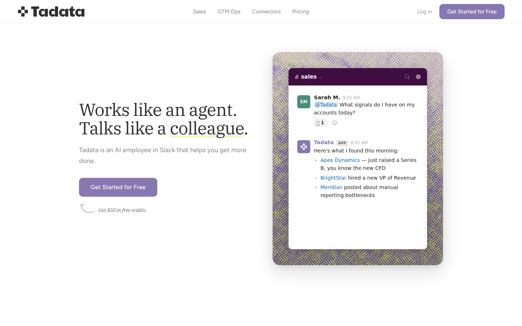
Task: Click 9:02 AM timestamp on Sarah's message
Action: (351, 98)
